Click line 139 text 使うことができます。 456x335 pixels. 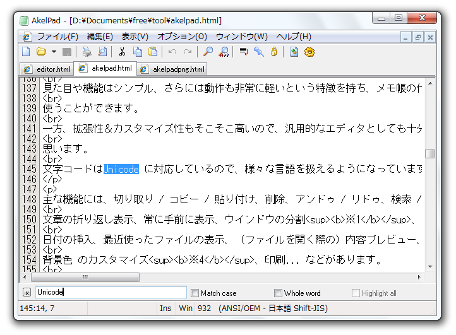pyautogui.click(x=91, y=109)
